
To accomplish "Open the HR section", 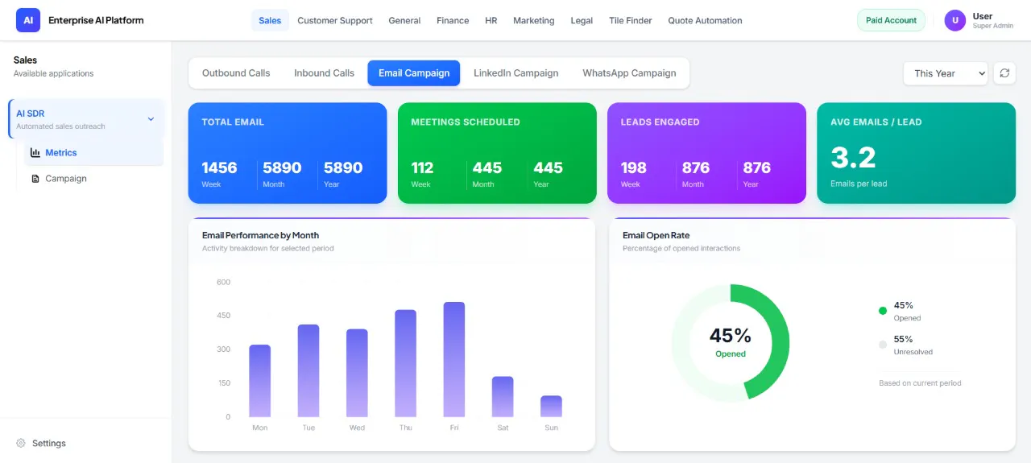I will 491,20.
